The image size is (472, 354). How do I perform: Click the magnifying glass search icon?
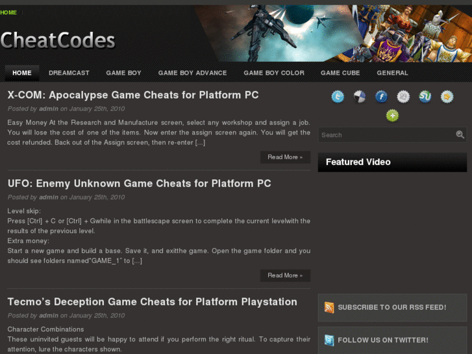(460, 134)
